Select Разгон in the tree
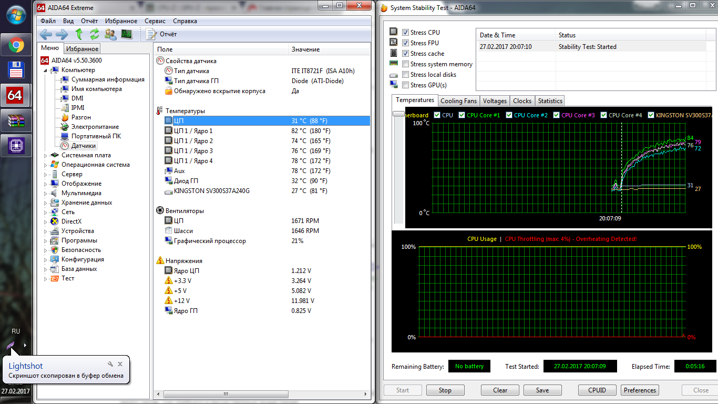 tap(81, 117)
